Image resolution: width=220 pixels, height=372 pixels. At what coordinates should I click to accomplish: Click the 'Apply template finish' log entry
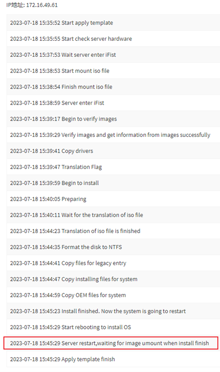tap(113, 359)
